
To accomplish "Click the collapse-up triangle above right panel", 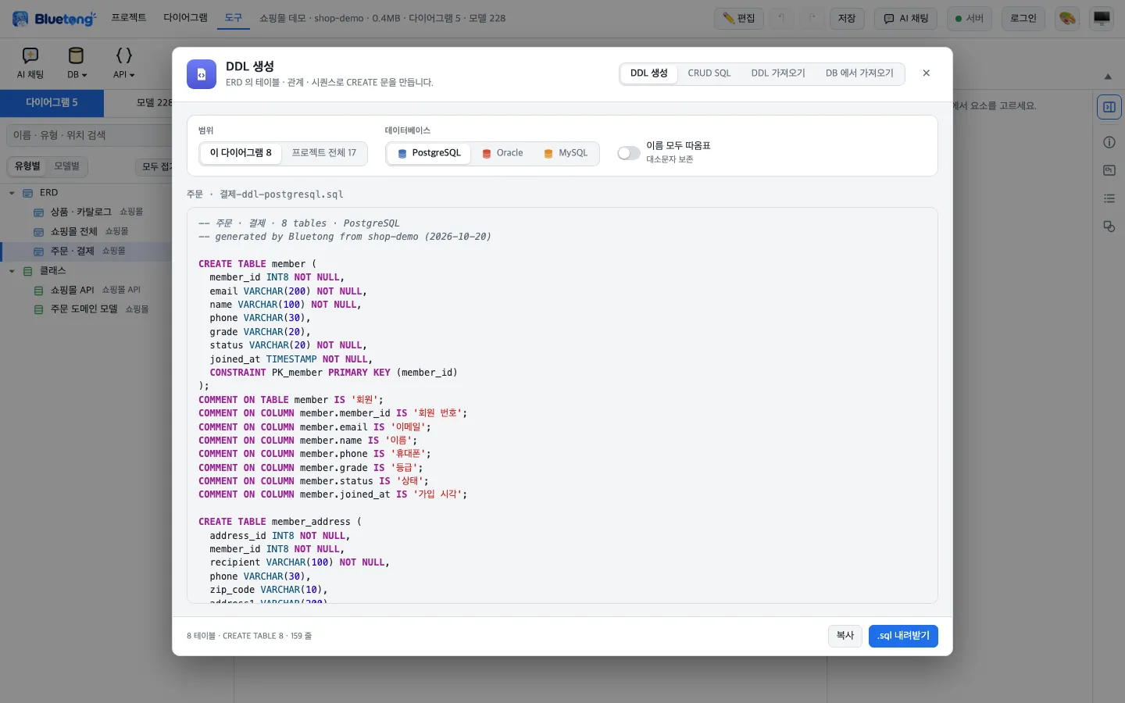I will click(1108, 77).
